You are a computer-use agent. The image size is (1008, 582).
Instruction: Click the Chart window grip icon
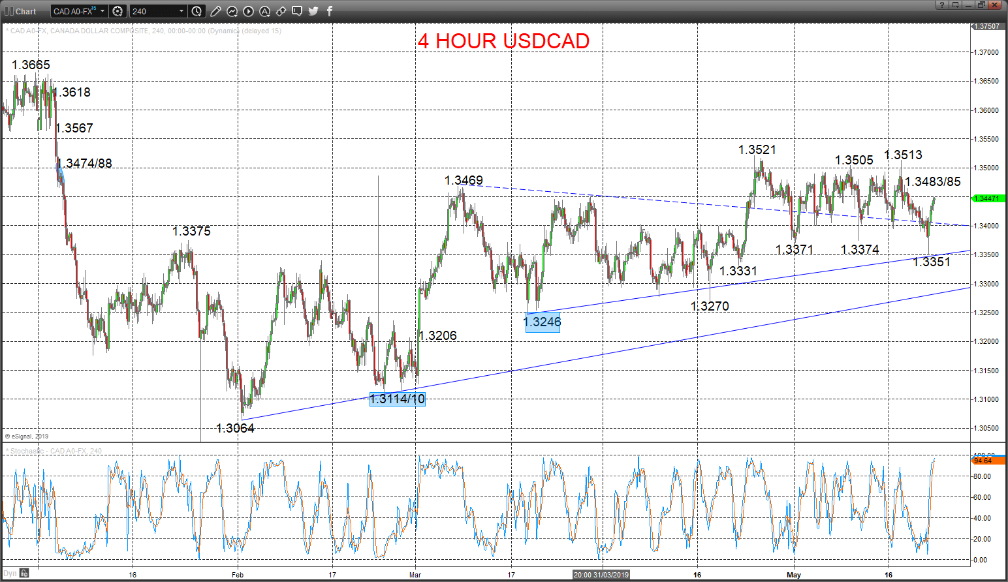click(x=9, y=11)
